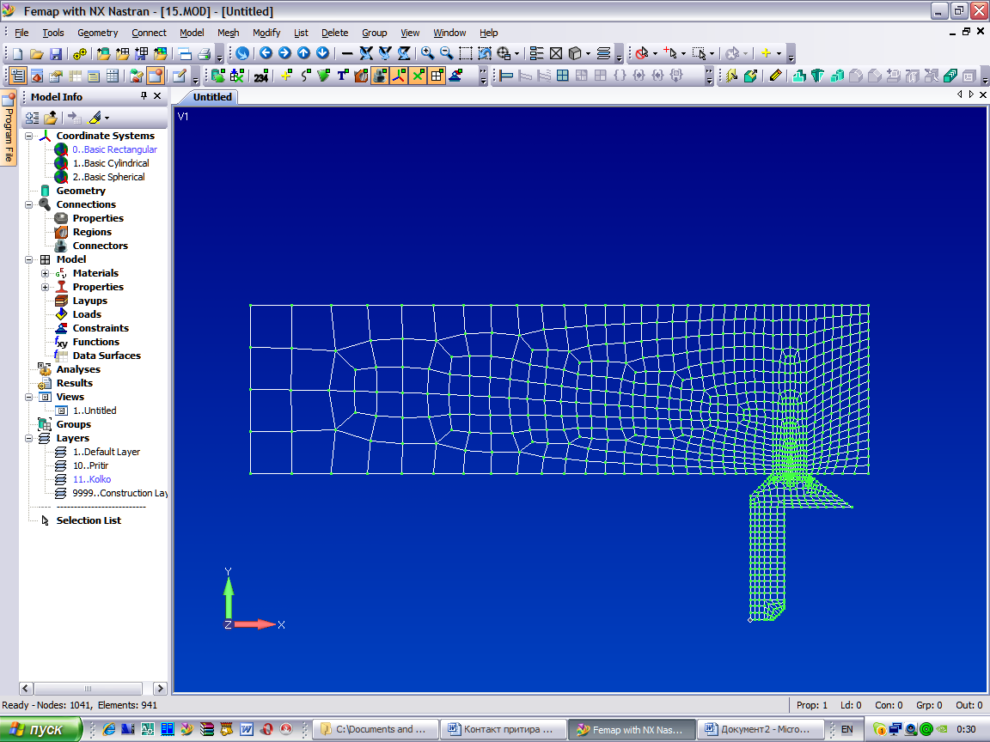
Task: Collapse the Connections tree node
Action: 29,204
